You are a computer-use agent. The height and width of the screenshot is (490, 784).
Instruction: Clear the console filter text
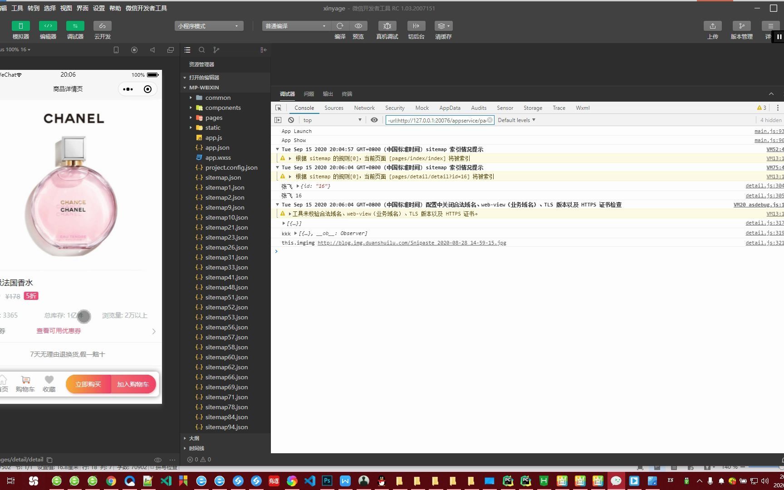[x=490, y=120]
